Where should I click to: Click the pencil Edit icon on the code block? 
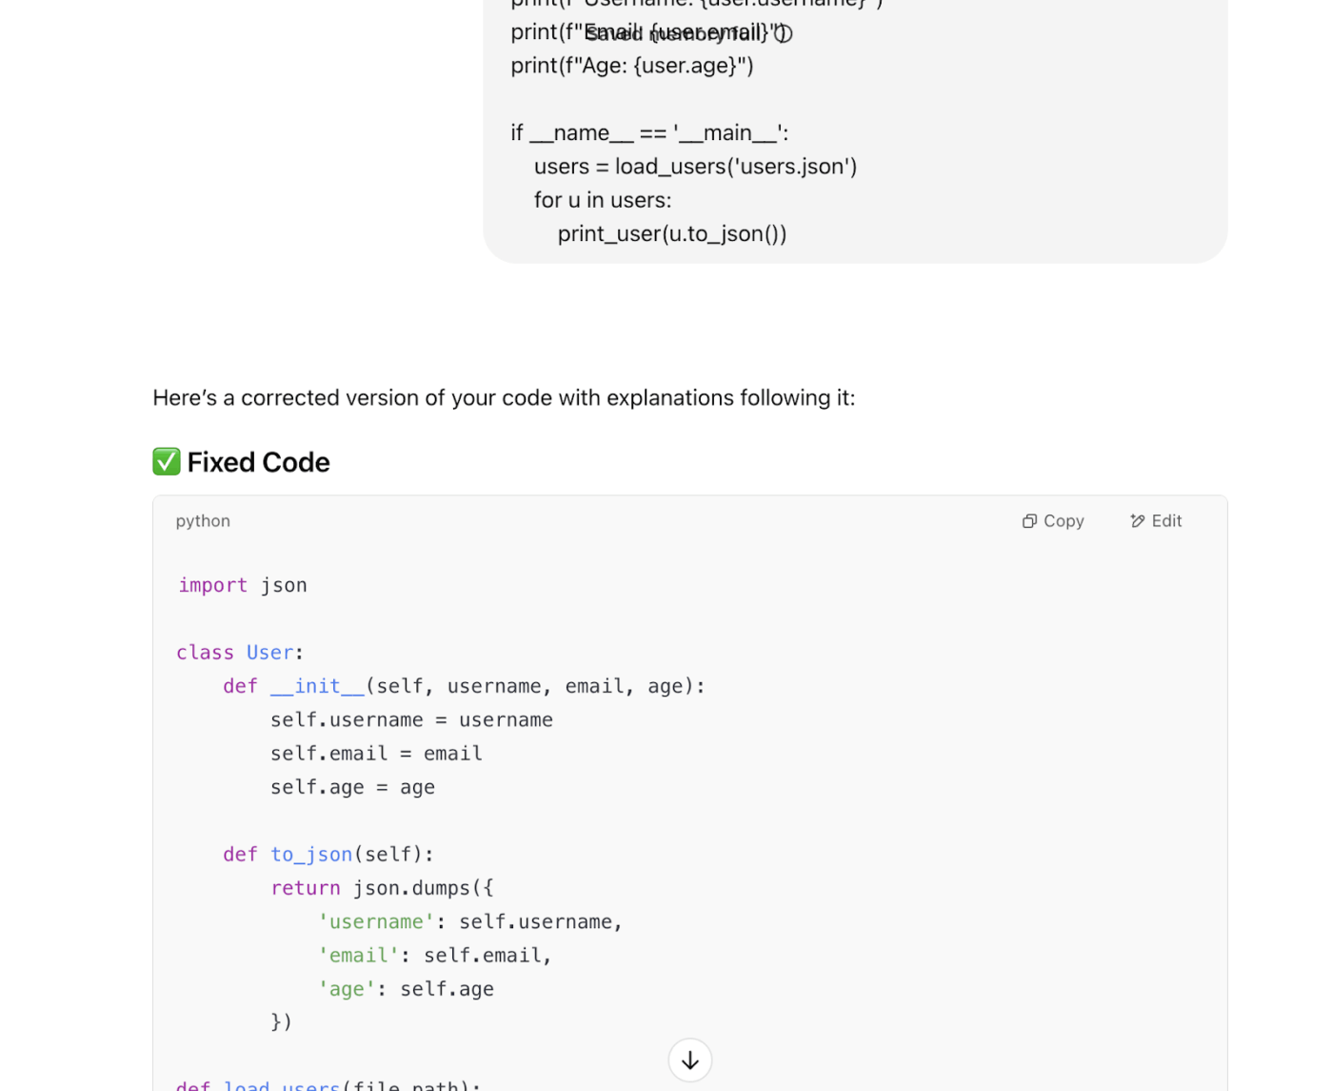pos(1137,521)
